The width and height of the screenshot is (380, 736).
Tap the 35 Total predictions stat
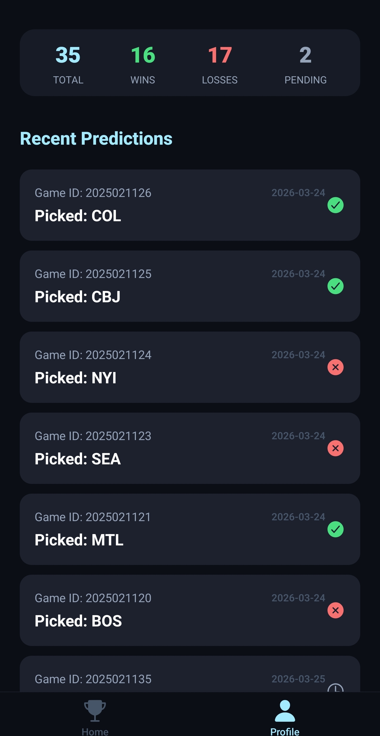click(68, 63)
